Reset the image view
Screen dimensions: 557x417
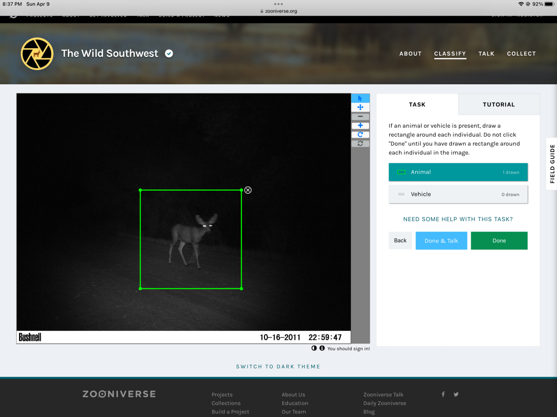[x=360, y=143]
